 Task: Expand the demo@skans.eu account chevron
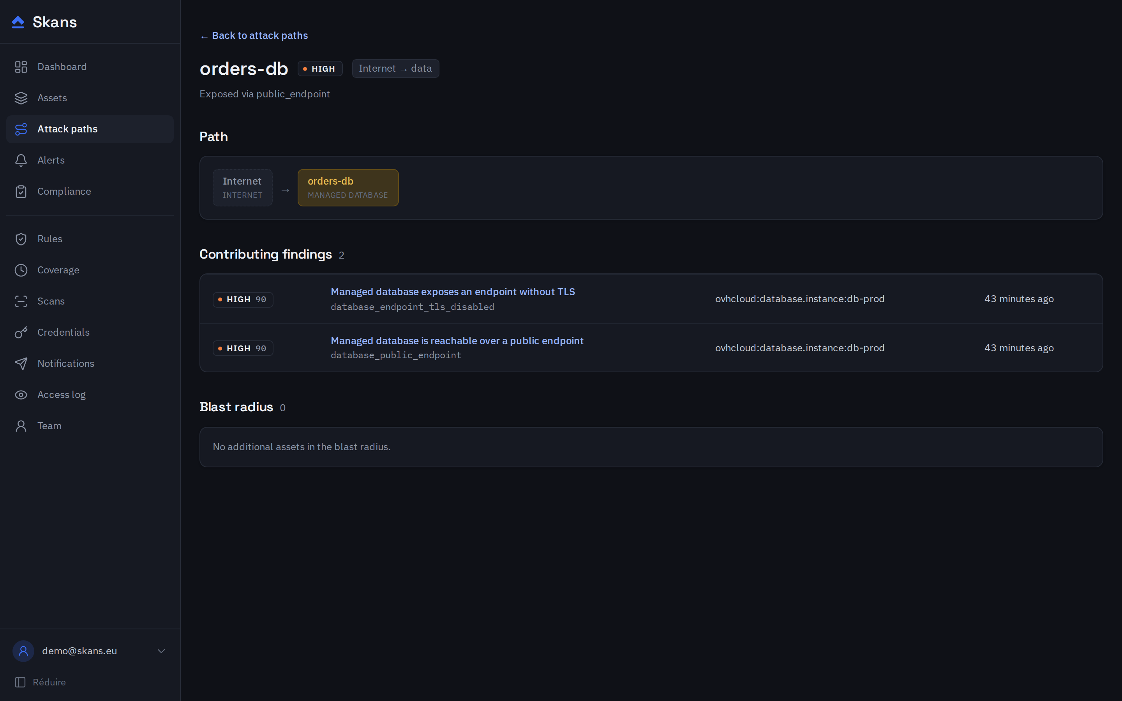pos(161,651)
